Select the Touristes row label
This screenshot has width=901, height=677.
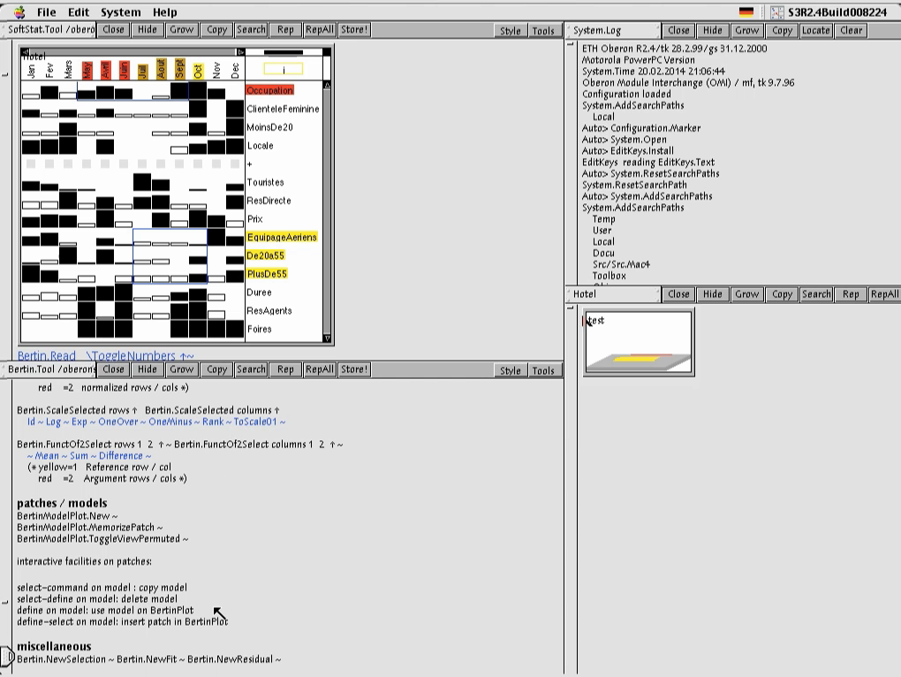click(266, 182)
